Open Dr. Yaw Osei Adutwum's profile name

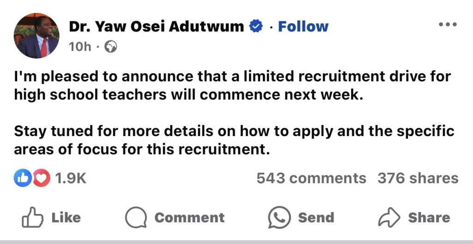[157, 26]
